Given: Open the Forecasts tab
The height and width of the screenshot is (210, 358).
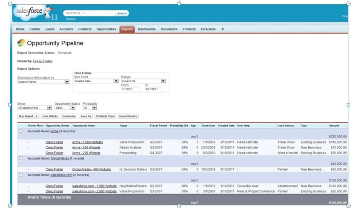Looking at the screenshot, I should [x=208, y=29].
